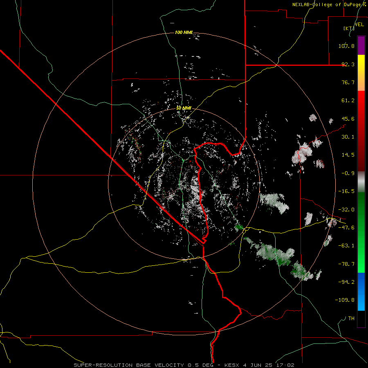The height and width of the screenshot is (368, 368).
Task: Pick the red segment of the velocity scale
Action: (x=361, y=131)
